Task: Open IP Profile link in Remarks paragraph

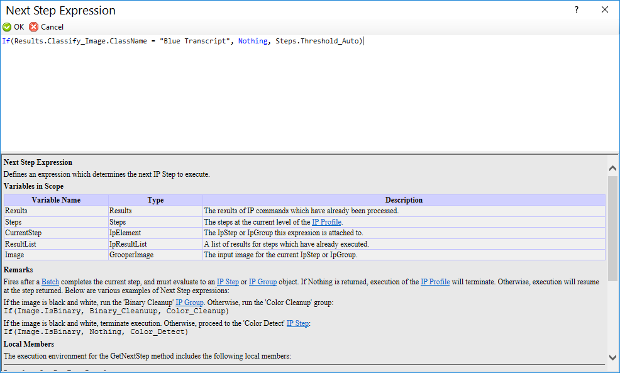Action: [x=435, y=282]
